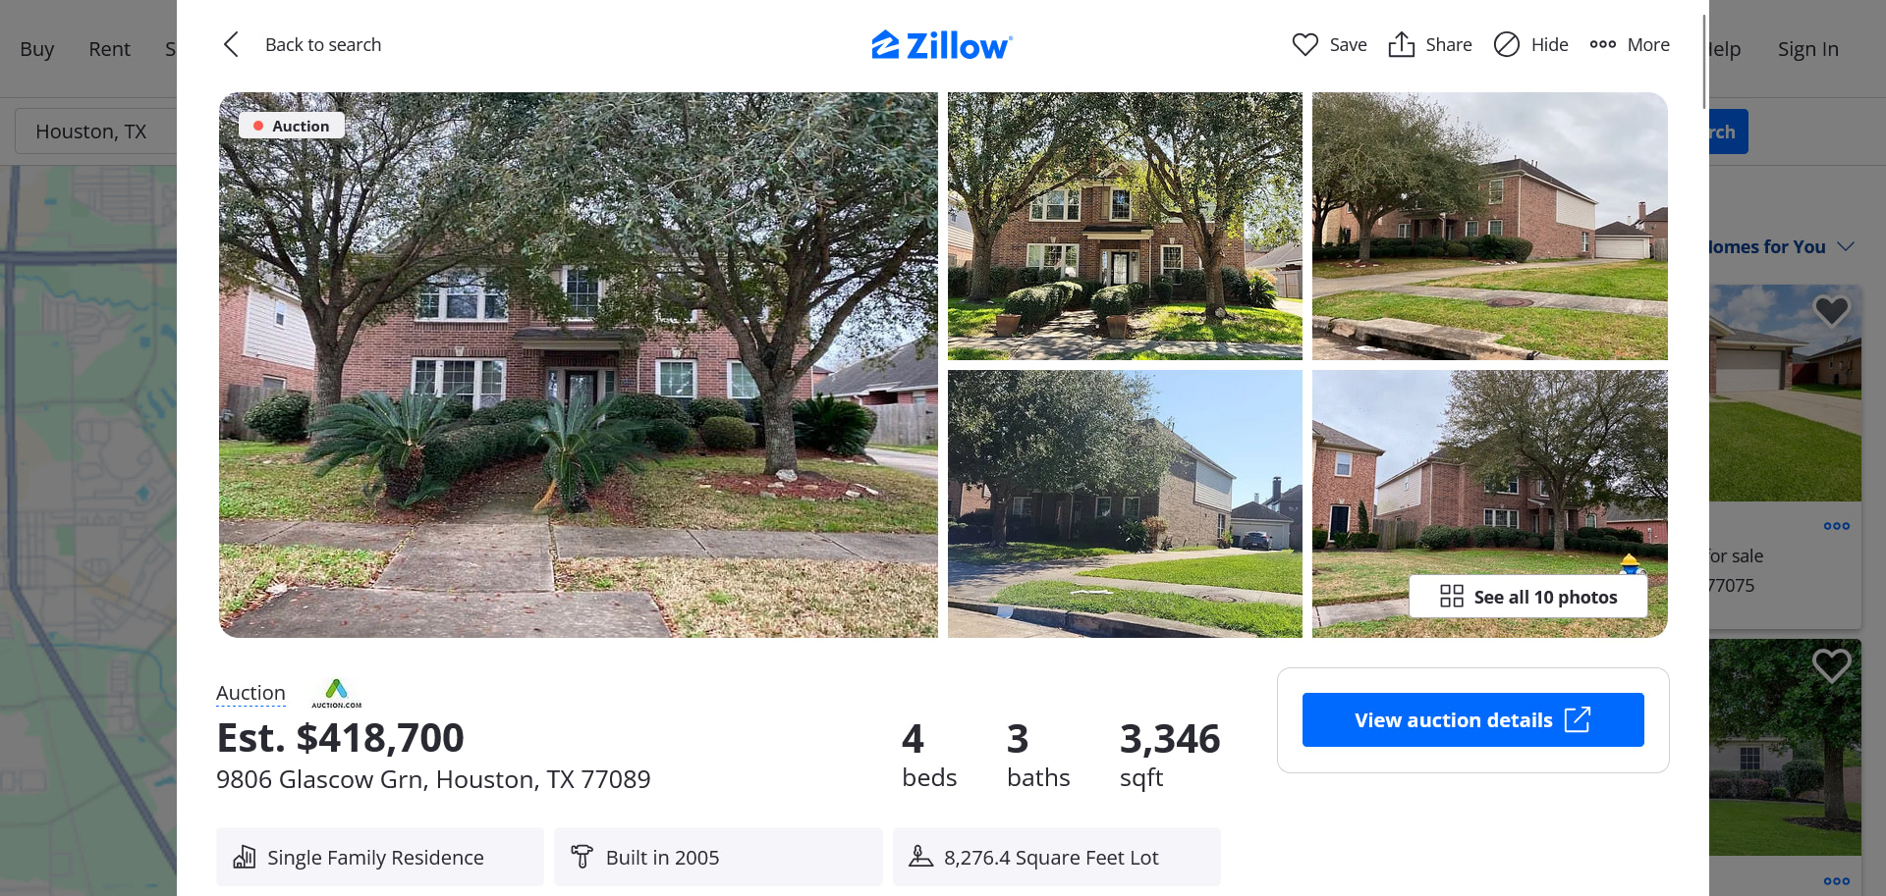Viewport: 1886px width, 896px height.
Task: Open the large main house photo
Action: pos(578,365)
